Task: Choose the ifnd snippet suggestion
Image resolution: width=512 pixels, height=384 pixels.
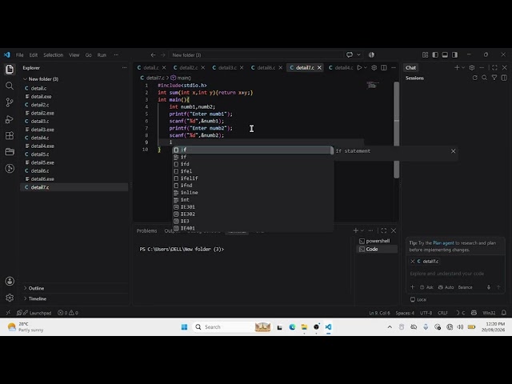Action: (x=252, y=186)
